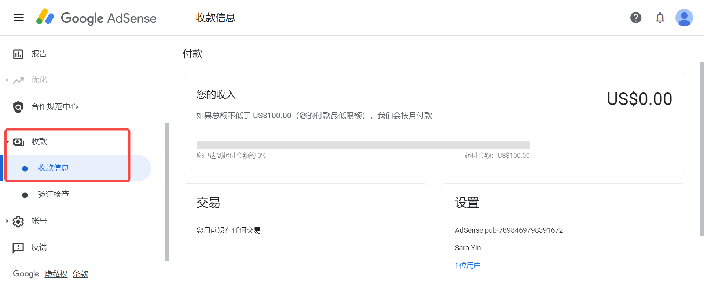This screenshot has width=704, height=287.
Task: Select 验证检查 in the sidebar
Action: point(54,195)
